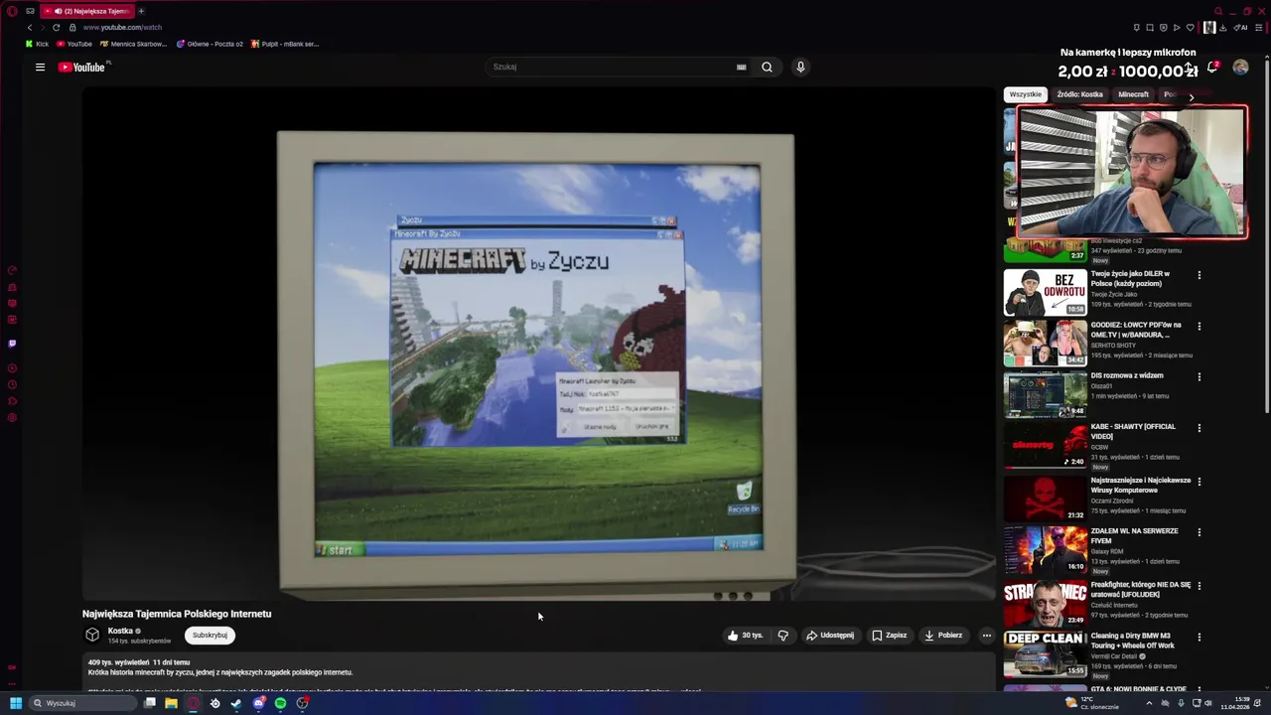Open the Mennica Skarbowa bookmark
1271x715 pixels.
point(134,44)
